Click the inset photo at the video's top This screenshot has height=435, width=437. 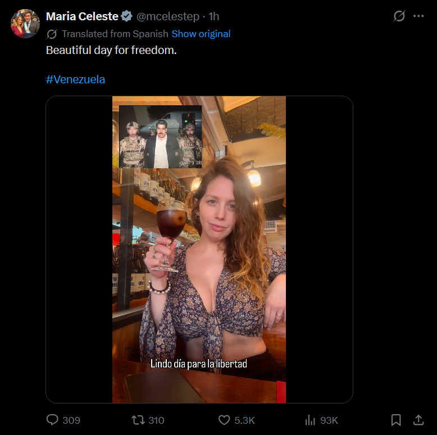[161, 137]
